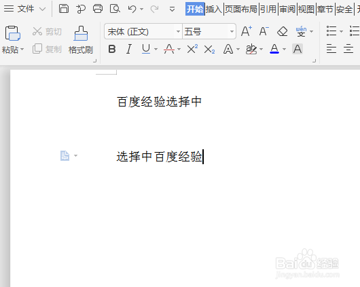
Task: Open the strikethrough options dropdown
Action: [x=179, y=49]
